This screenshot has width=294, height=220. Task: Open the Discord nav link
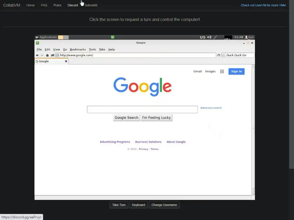tap(73, 5)
